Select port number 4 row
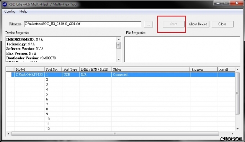 point(120,89)
